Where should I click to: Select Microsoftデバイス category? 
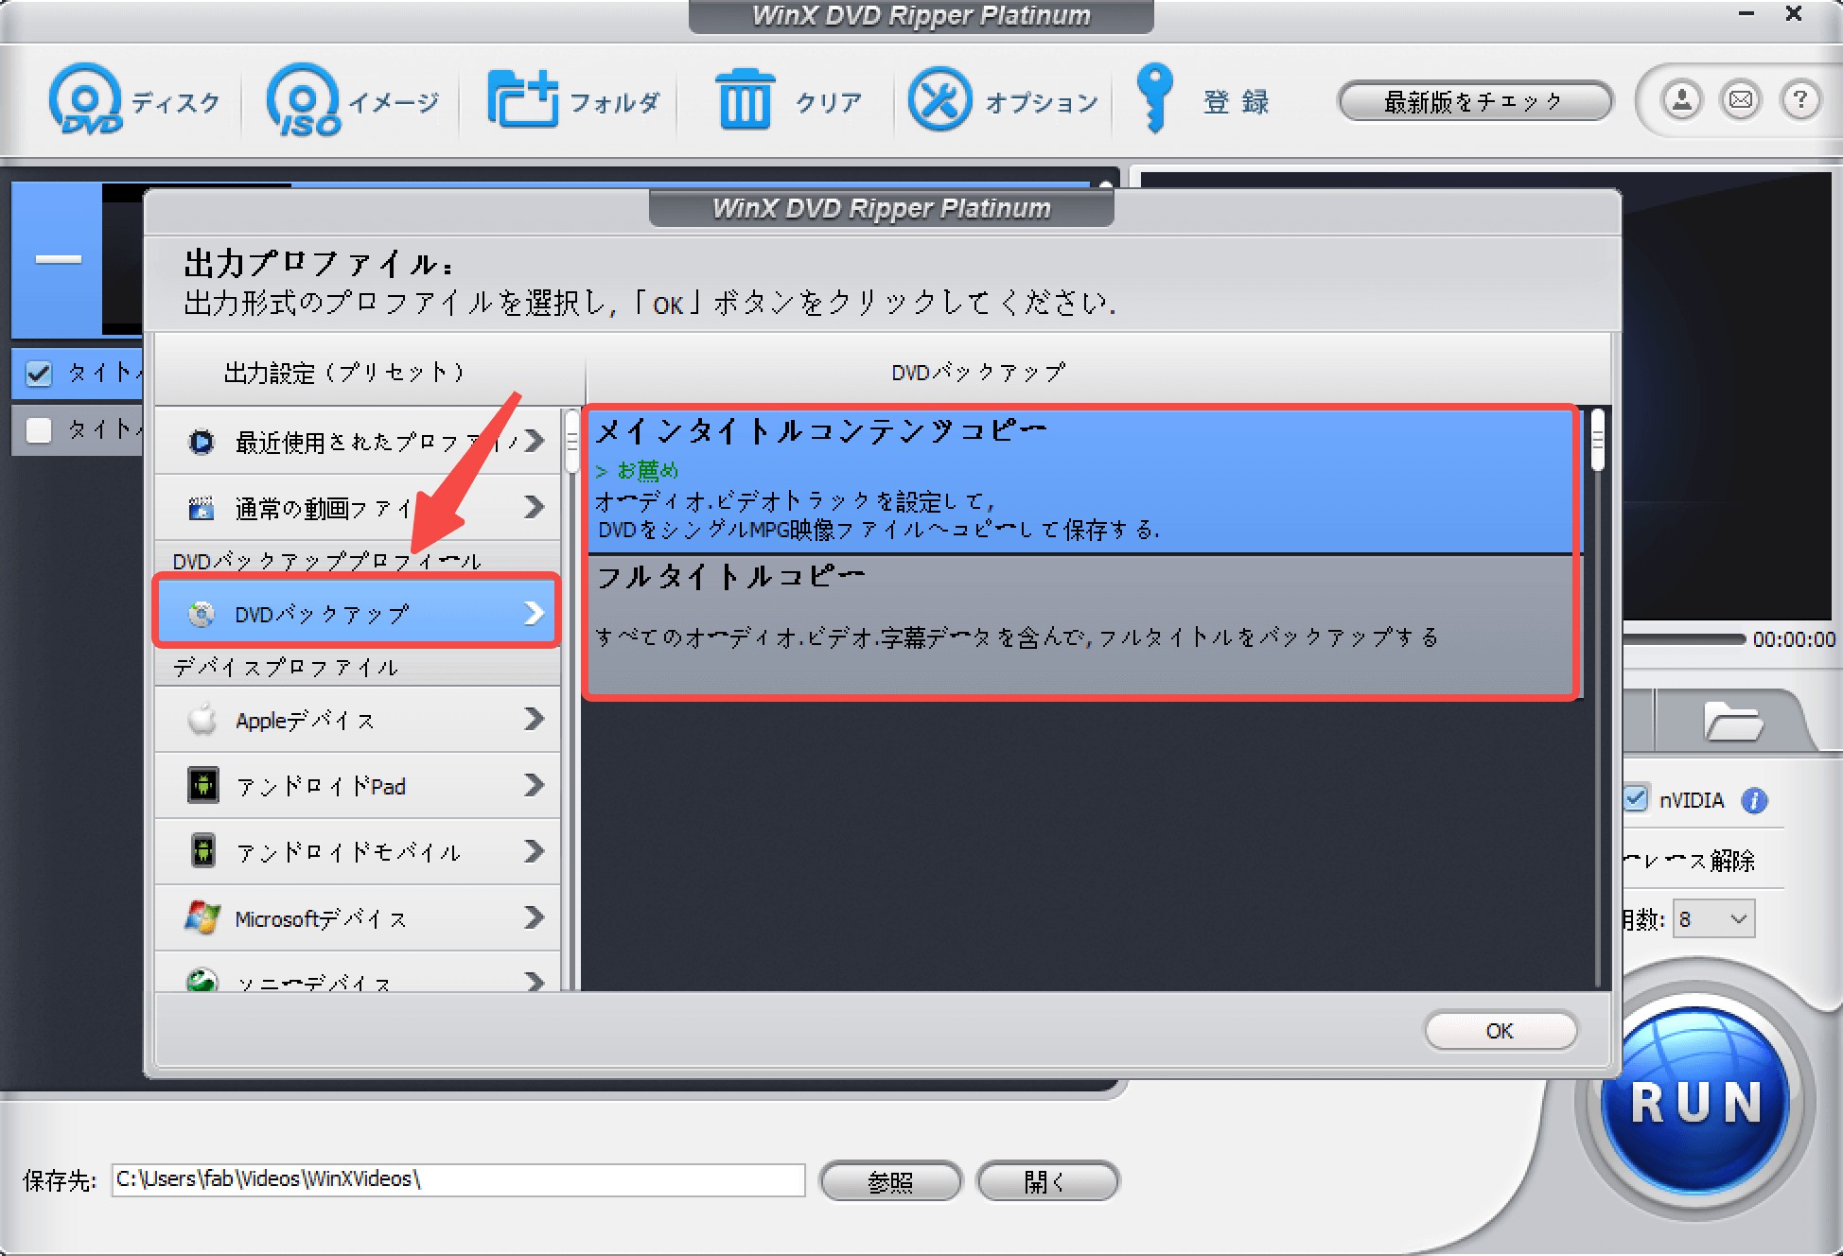tap(358, 918)
